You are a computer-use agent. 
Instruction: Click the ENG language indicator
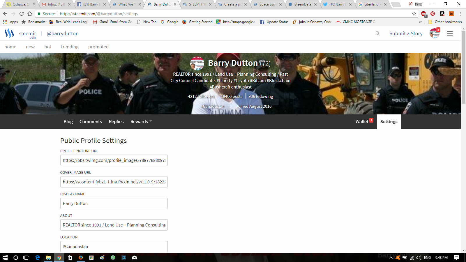pyautogui.click(x=427, y=258)
